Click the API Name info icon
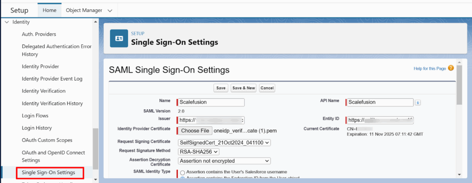 click(418, 103)
